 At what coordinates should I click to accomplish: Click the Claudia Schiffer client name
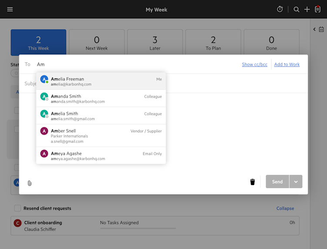pyautogui.click(x=40, y=229)
